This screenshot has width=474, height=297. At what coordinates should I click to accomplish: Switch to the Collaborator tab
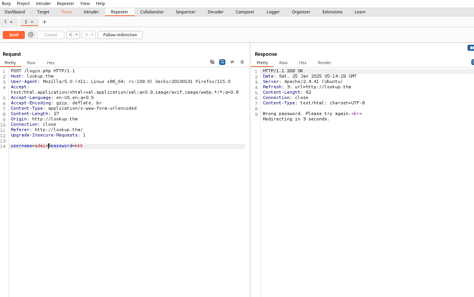click(x=152, y=12)
